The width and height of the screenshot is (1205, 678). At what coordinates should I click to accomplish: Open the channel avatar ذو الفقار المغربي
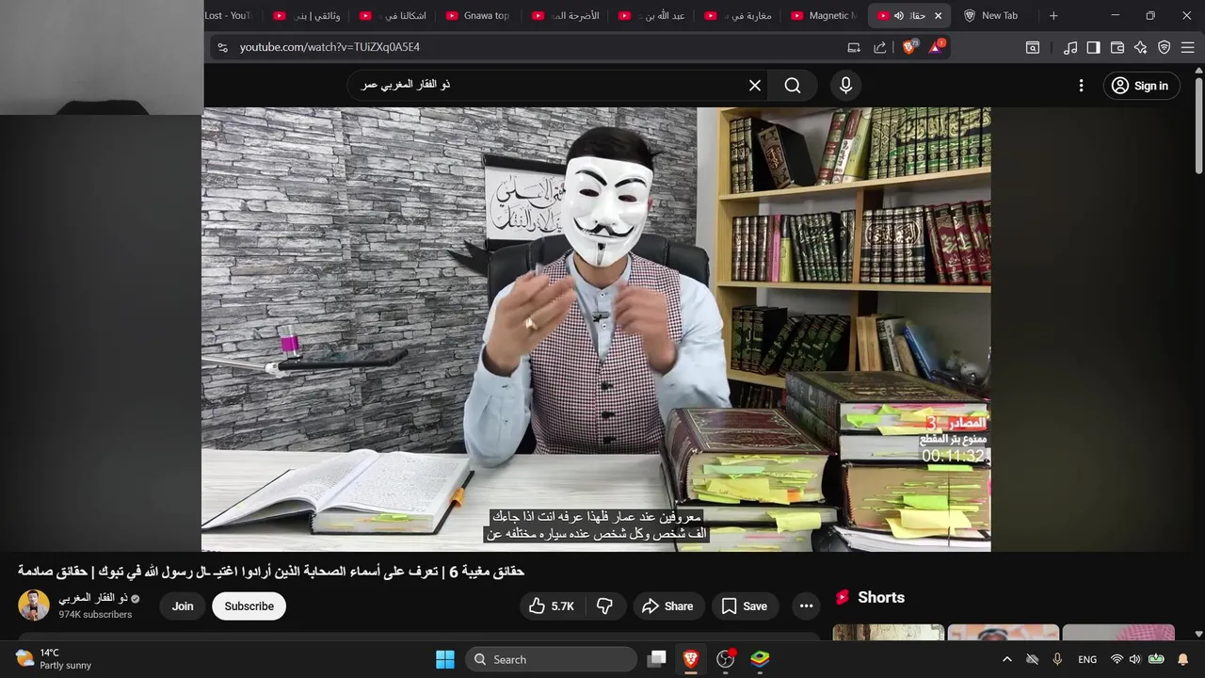(34, 605)
